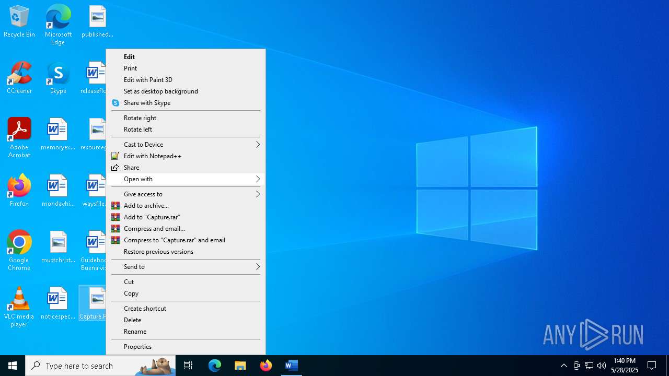Choose Add to archive...
This screenshot has width=669, height=376.
(x=186, y=206)
